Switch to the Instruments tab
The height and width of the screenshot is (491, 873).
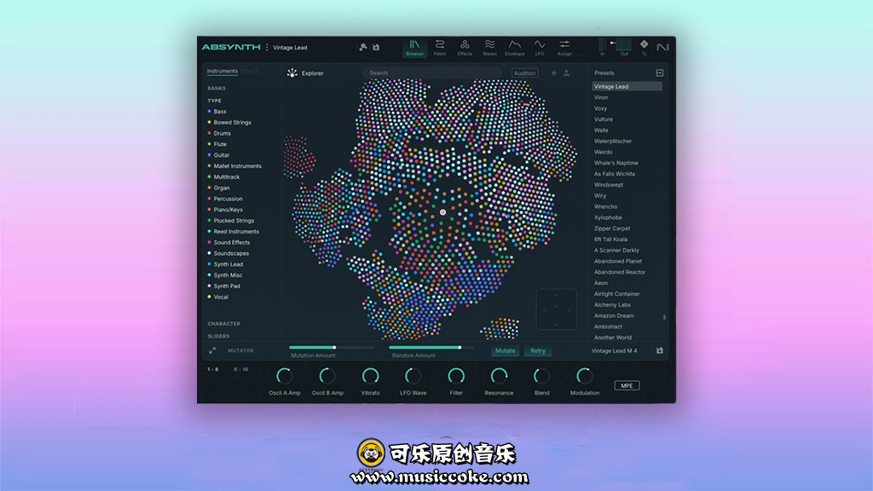222,72
